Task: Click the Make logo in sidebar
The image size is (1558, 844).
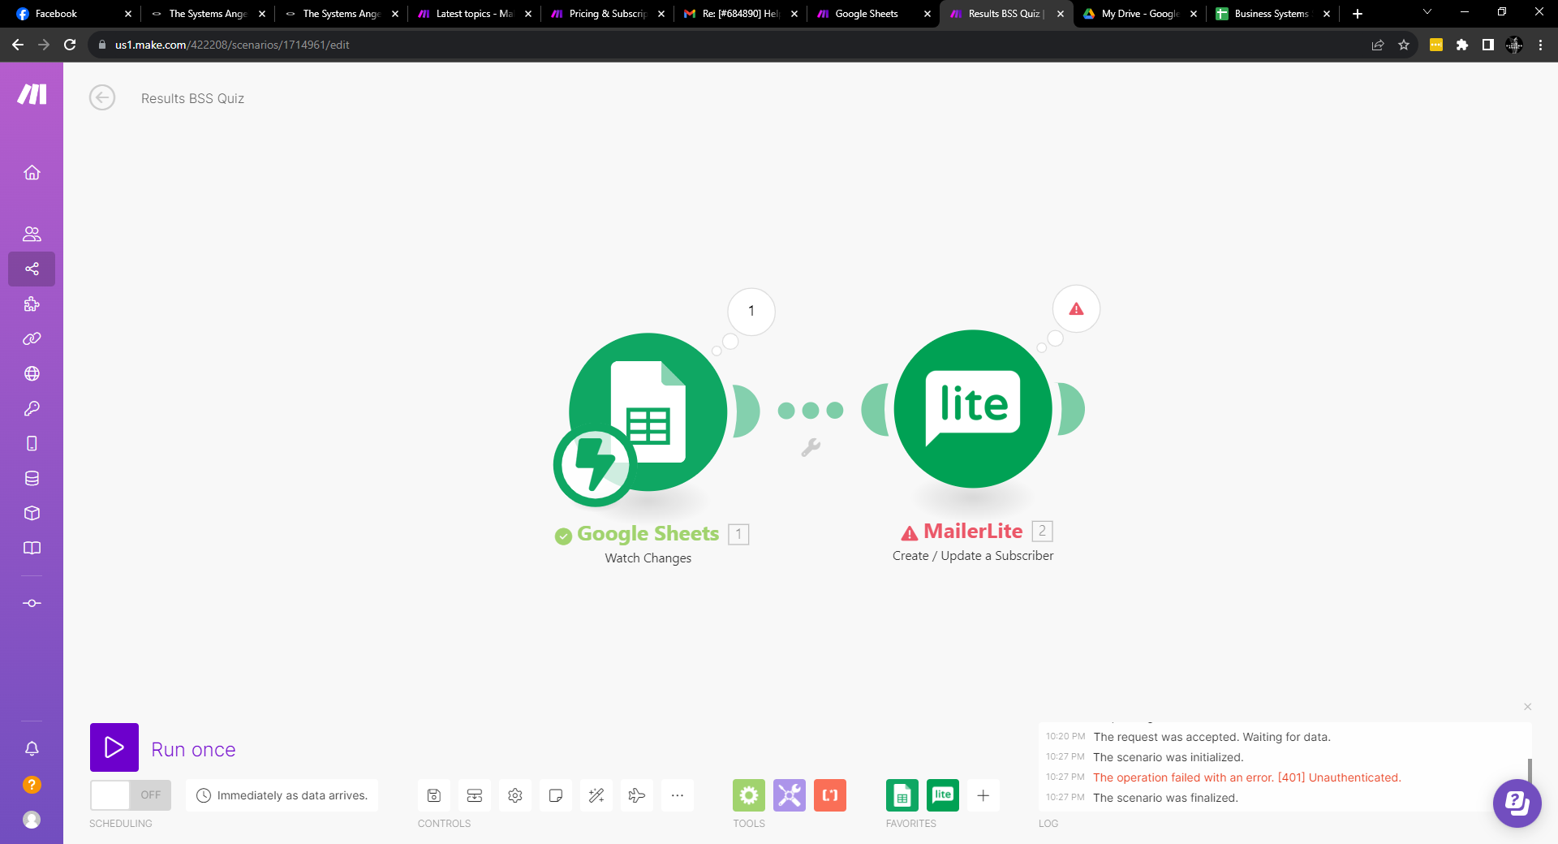Action: (32, 94)
